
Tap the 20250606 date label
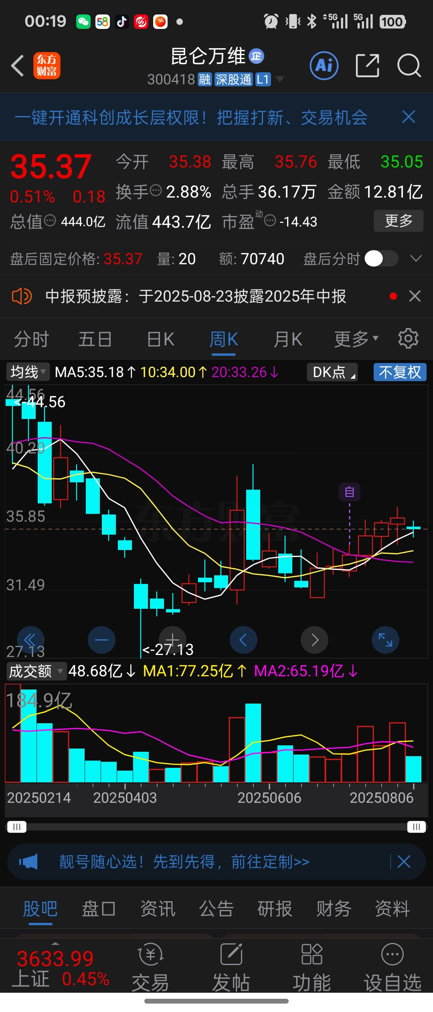point(269,798)
